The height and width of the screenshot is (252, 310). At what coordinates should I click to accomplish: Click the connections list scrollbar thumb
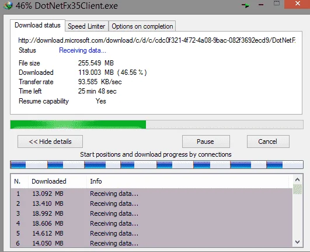click(x=297, y=189)
